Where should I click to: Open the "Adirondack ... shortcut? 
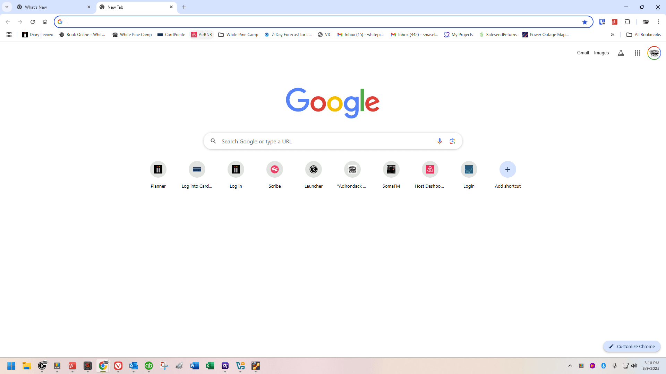click(x=352, y=175)
